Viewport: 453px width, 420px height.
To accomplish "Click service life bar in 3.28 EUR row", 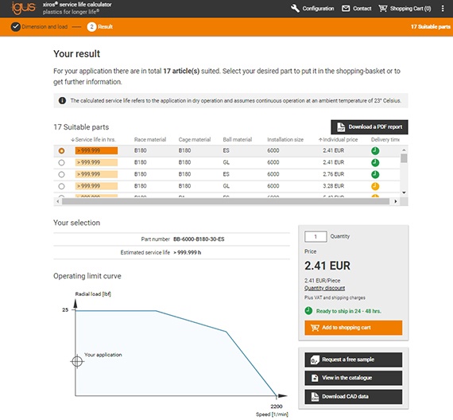I will point(96,186).
